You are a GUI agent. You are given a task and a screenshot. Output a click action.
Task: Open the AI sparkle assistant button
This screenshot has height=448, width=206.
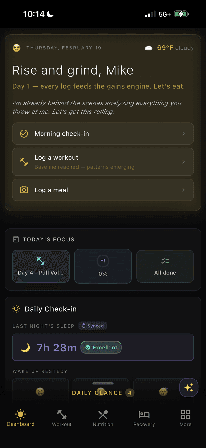[x=189, y=387]
